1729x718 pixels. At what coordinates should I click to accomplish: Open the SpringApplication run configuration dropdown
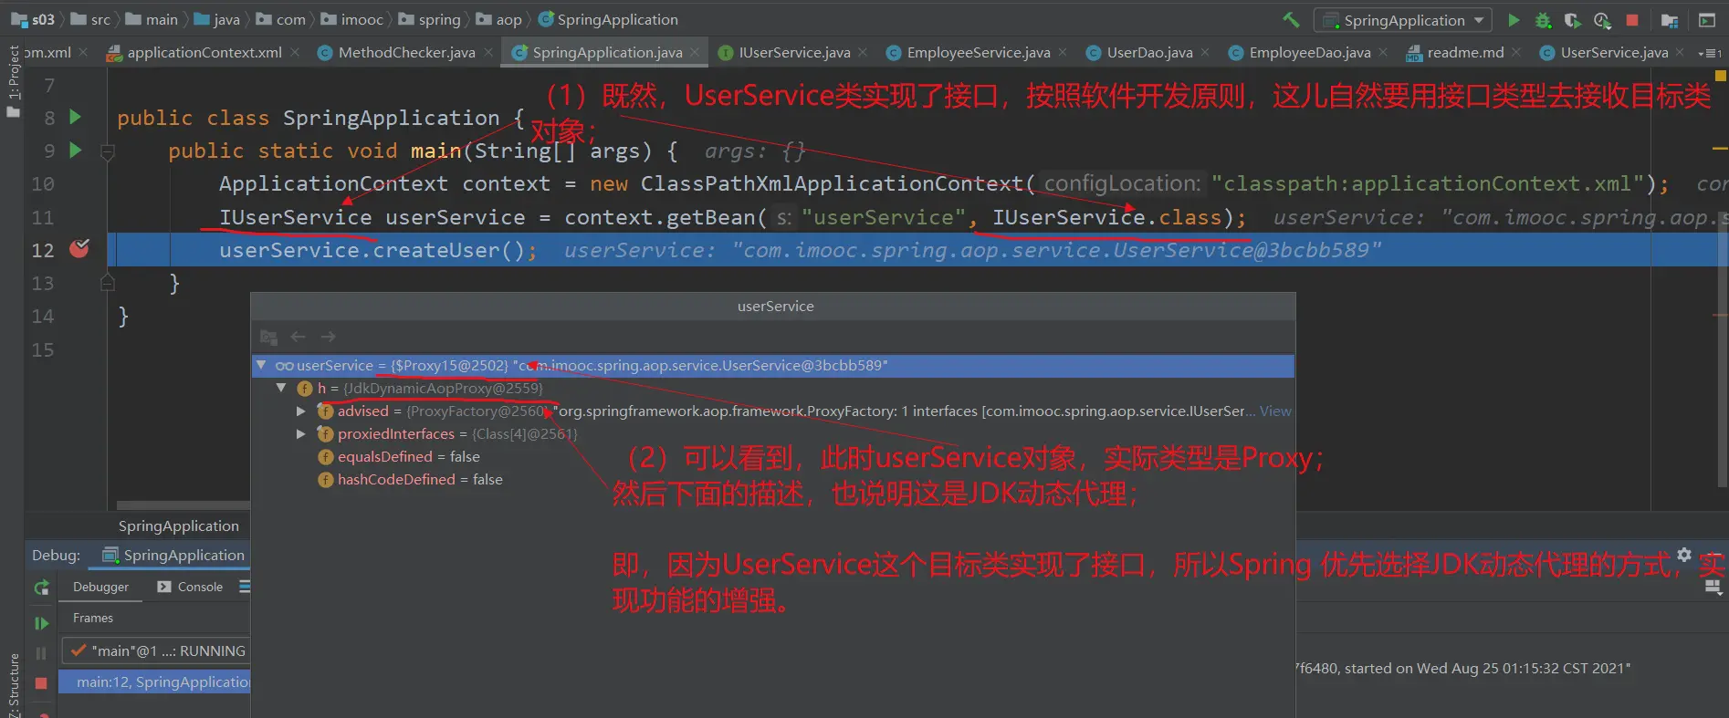coord(1402,20)
